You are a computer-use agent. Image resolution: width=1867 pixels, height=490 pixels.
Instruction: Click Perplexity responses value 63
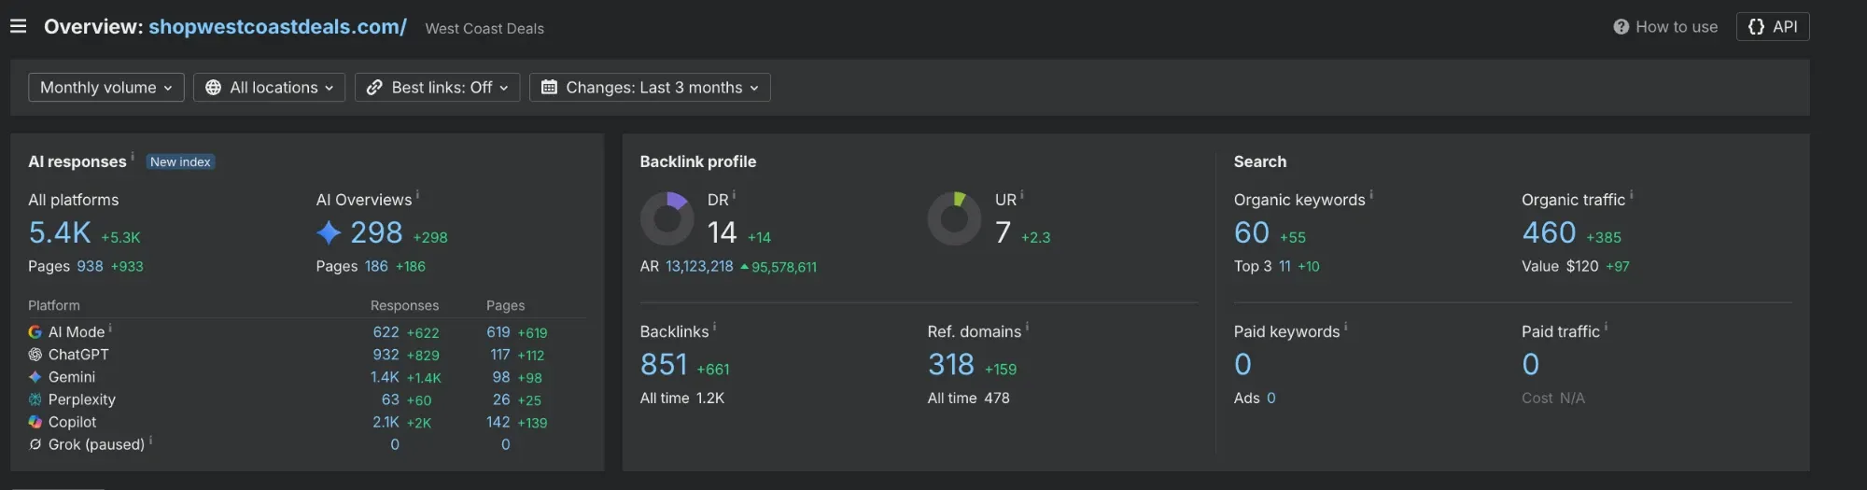pyautogui.click(x=390, y=399)
